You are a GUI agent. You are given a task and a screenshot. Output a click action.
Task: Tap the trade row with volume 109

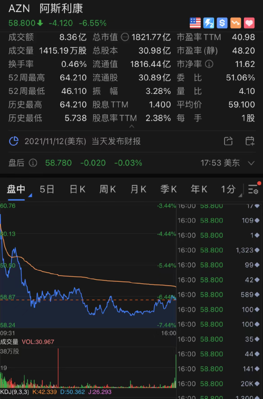(x=219, y=220)
